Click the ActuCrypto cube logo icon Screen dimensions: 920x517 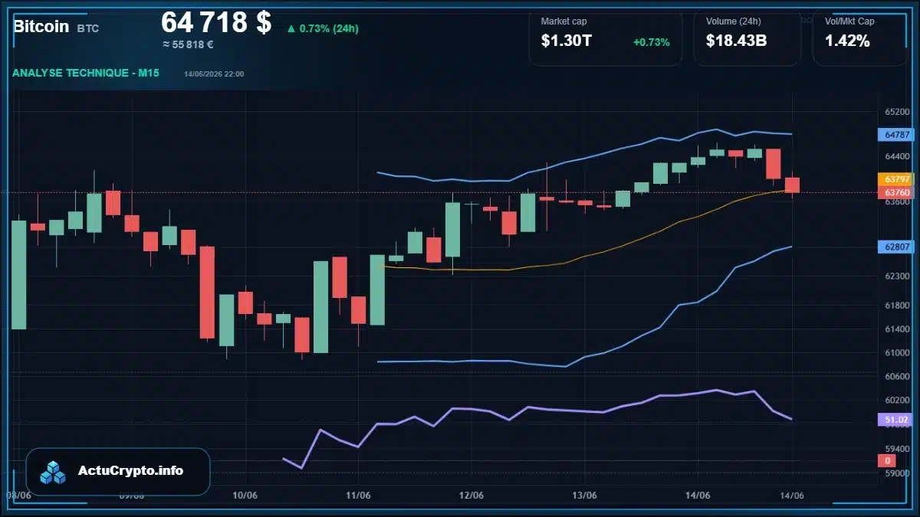pyautogui.click(x=53, y=472)
